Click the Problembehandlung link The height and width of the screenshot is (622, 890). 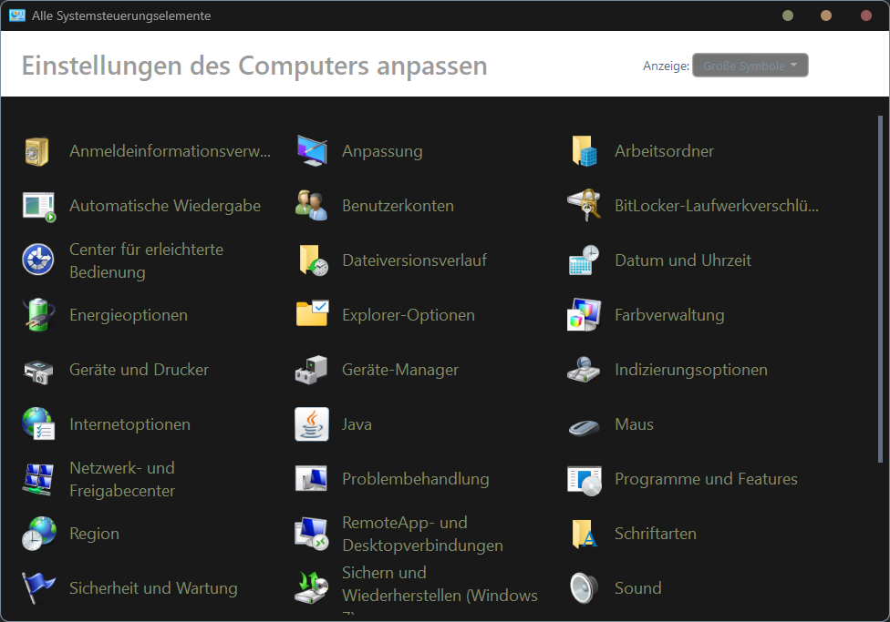415,479
